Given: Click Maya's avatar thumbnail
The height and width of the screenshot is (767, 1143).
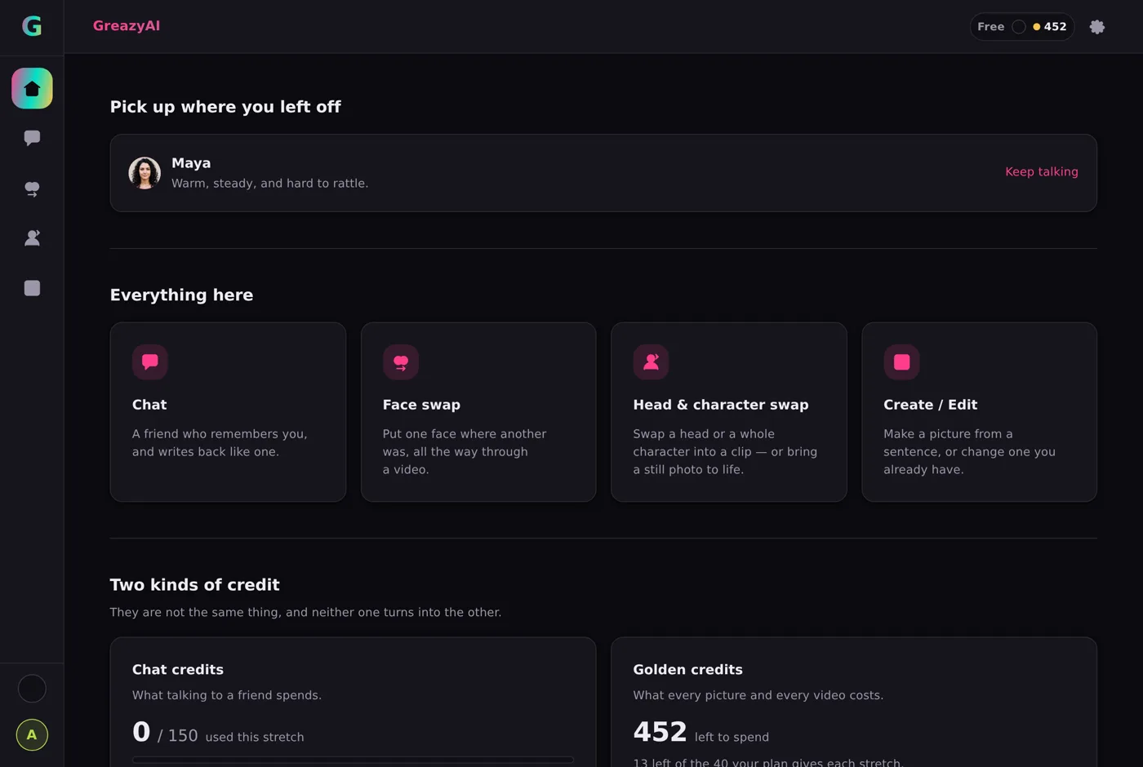Looking at the screenshot, I should [145, 173].
